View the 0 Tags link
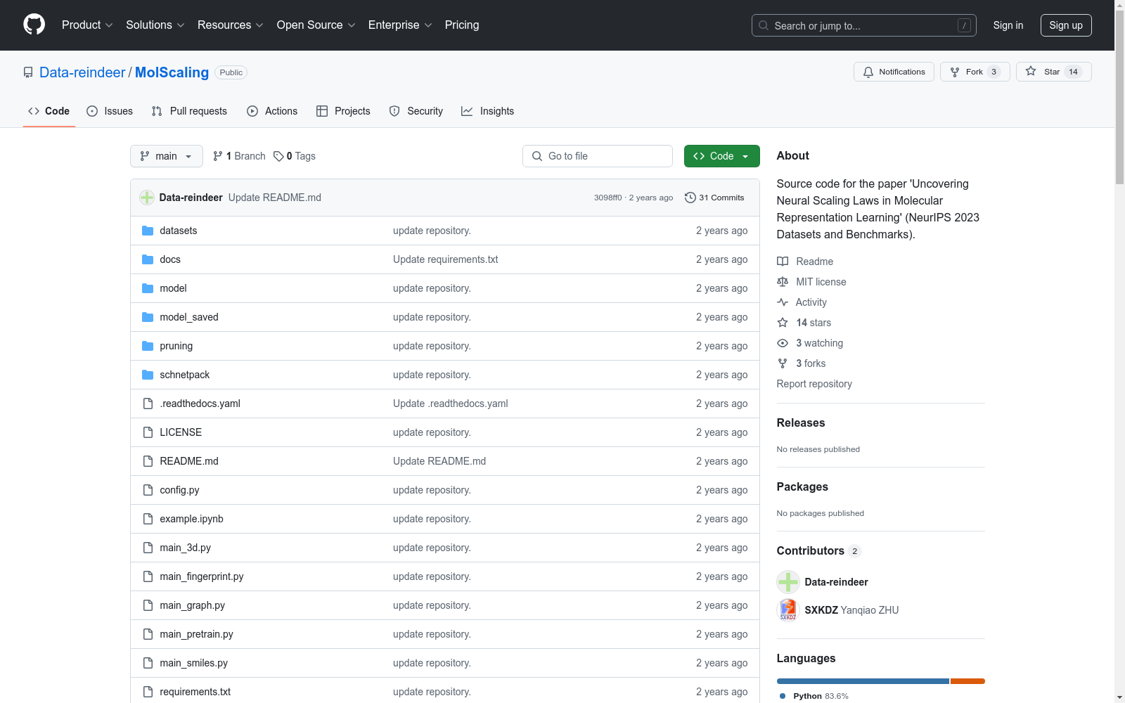The width and height of the screenshot is (1125, 703). [x=295, y=156]
